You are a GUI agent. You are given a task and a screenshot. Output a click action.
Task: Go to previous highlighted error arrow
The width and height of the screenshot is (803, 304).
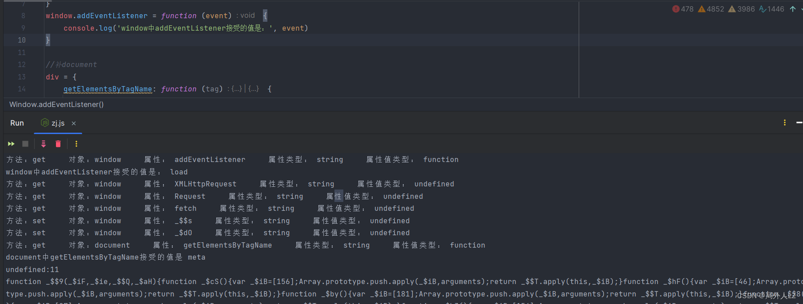click(x=793, y=9)
